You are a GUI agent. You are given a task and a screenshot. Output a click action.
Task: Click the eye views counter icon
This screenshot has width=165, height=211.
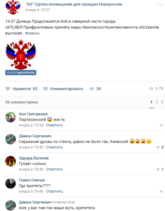151,89
